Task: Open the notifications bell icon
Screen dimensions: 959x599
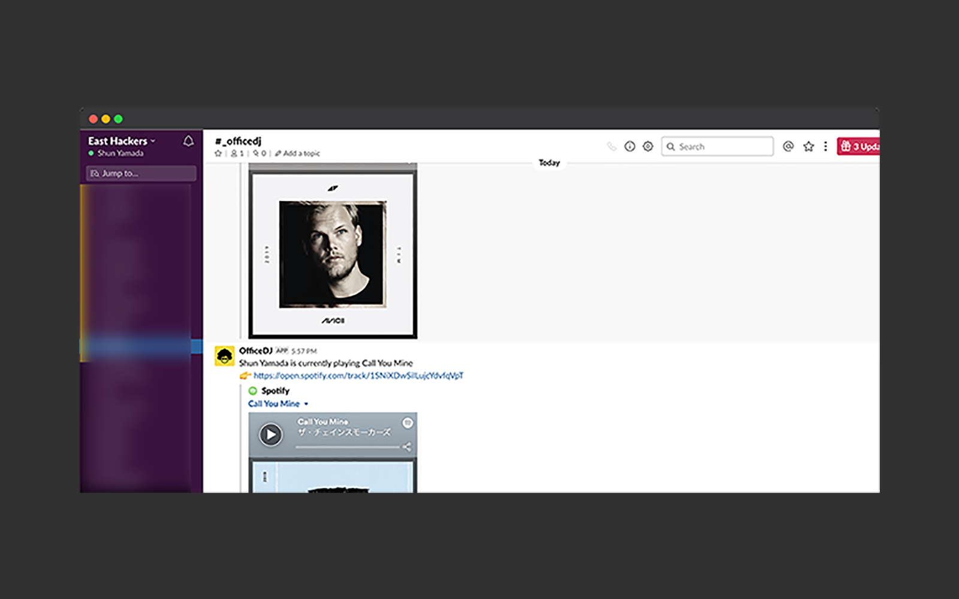Action: click(189, 141)
